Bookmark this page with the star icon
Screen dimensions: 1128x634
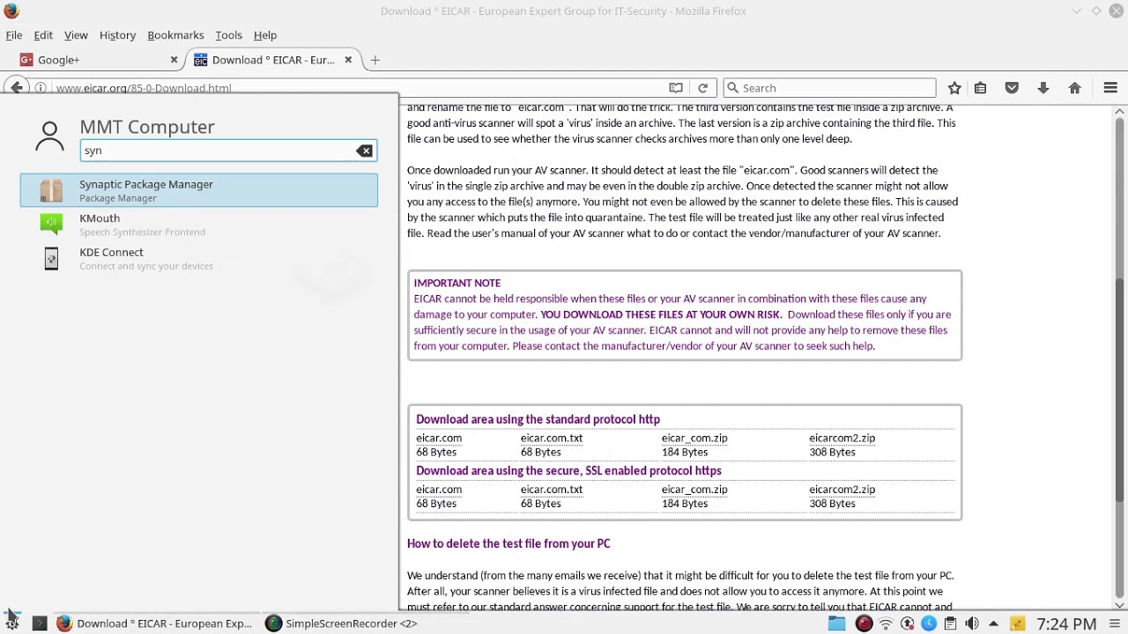tap(954, 88)
